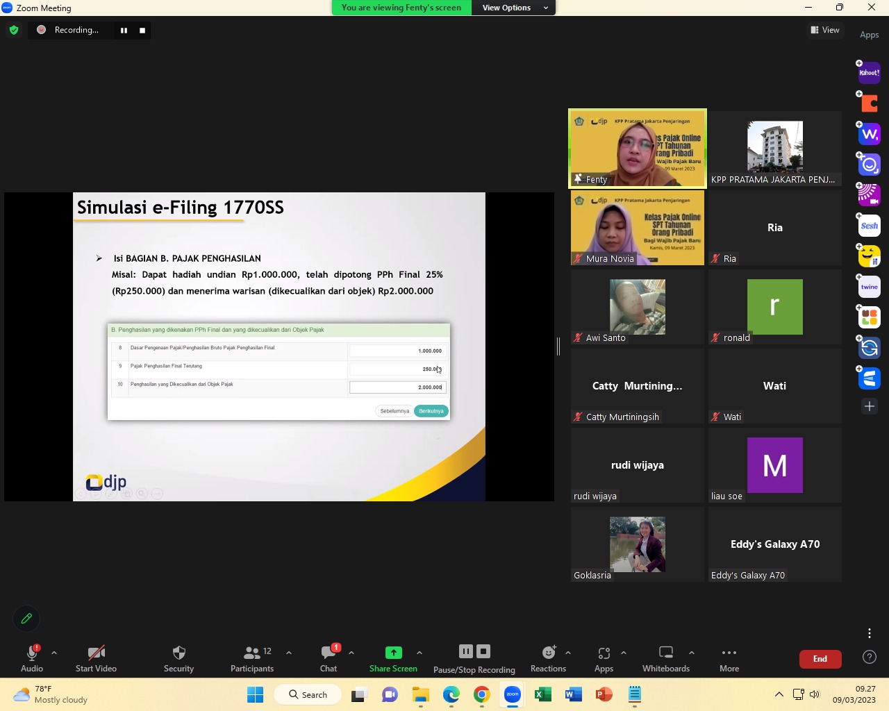Screen dimensions: 889x711
Task: Click the Share Screen button
Action: (393, 658)
